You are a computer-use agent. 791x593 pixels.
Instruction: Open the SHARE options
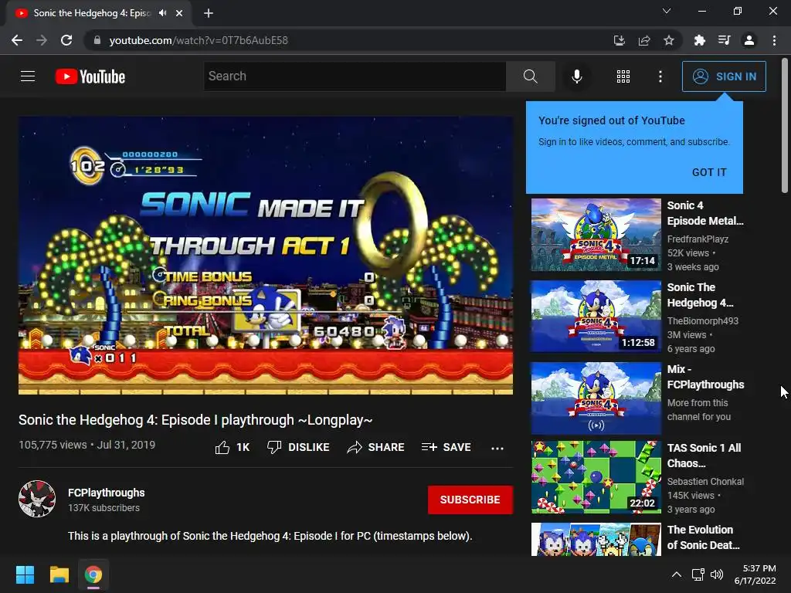(375, 447)
